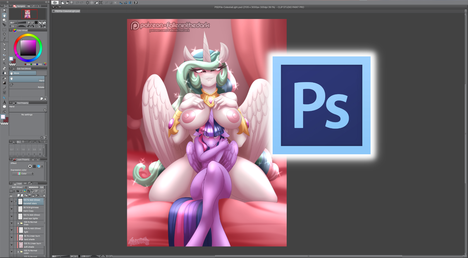Screen dimensions: 468x258
Task: Open Help question mark icon
Action: pos(136,3)
